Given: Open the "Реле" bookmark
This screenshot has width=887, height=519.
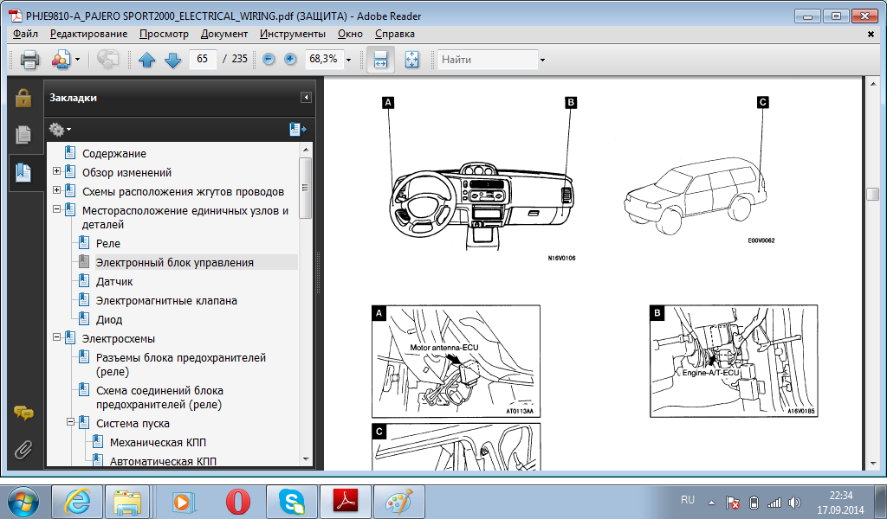Looking at the screenshot, I should (108, 244).
